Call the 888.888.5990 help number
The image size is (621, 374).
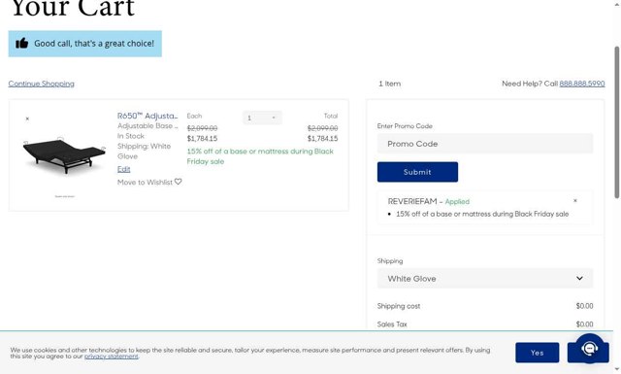[582, 84]
